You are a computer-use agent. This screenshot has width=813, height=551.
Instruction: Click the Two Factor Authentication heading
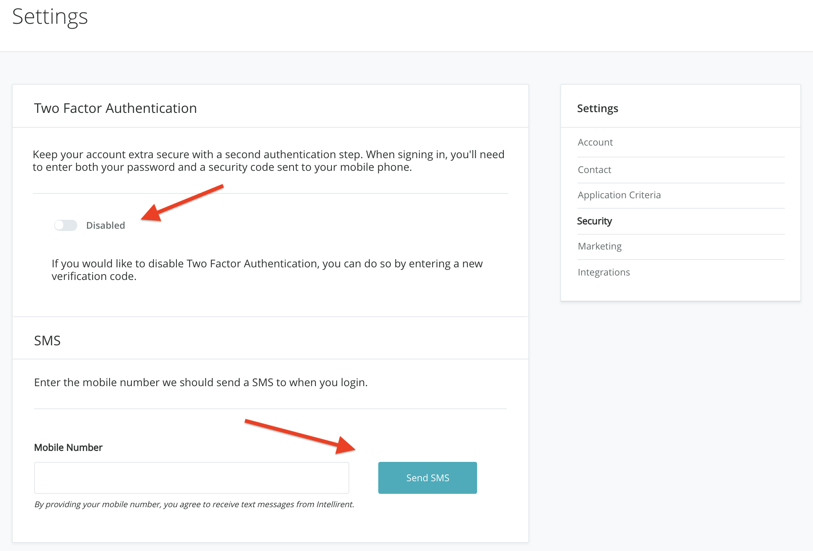pos(115,108)
